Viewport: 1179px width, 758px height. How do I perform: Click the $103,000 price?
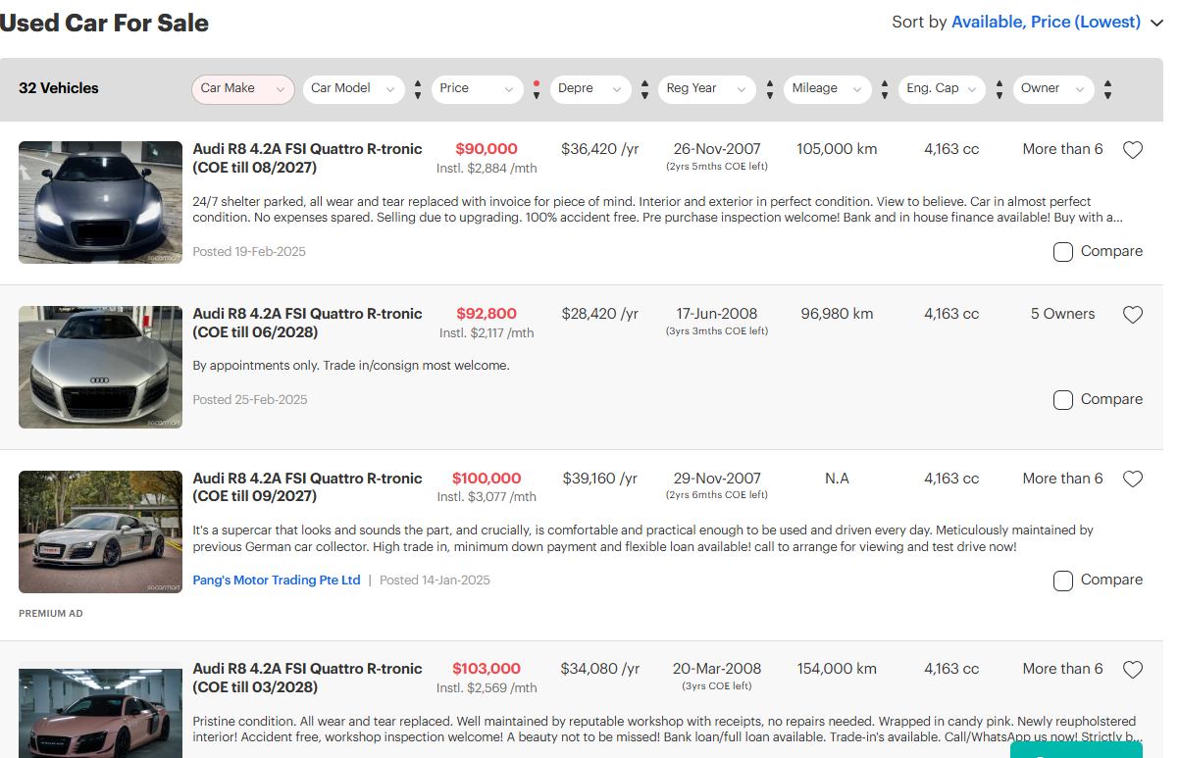[487, 669]
